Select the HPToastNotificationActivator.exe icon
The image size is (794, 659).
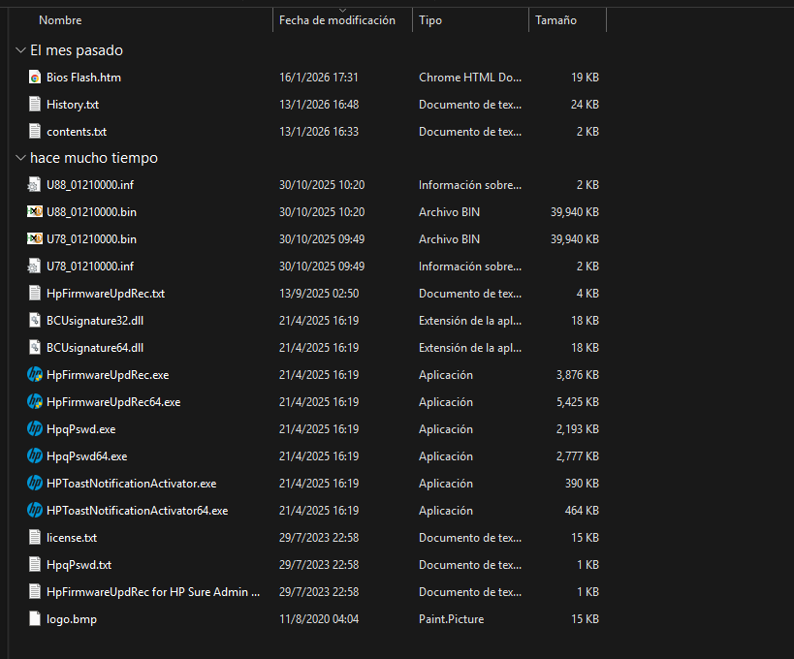tap(35, 483)
